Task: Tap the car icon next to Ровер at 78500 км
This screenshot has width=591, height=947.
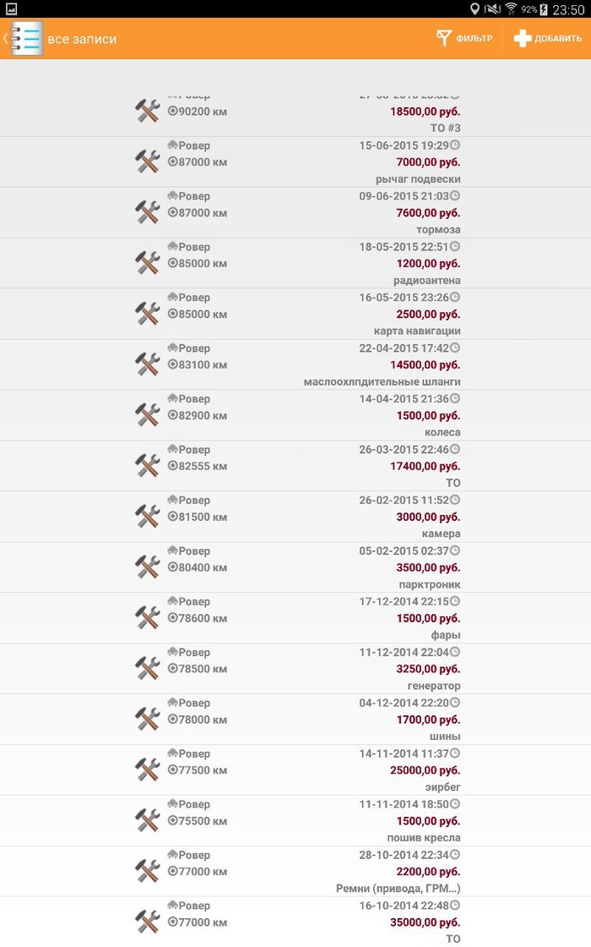Action: 172,652
